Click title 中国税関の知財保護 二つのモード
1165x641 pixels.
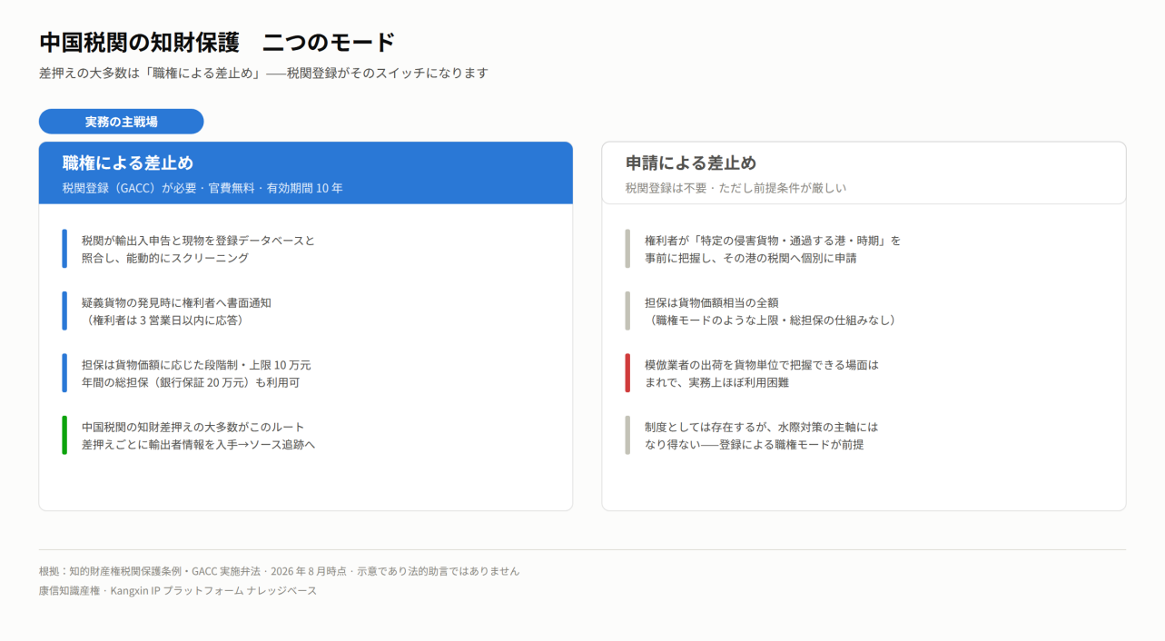(217, 42)
